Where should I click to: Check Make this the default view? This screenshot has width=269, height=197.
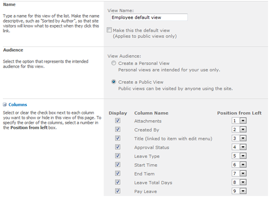109,30
